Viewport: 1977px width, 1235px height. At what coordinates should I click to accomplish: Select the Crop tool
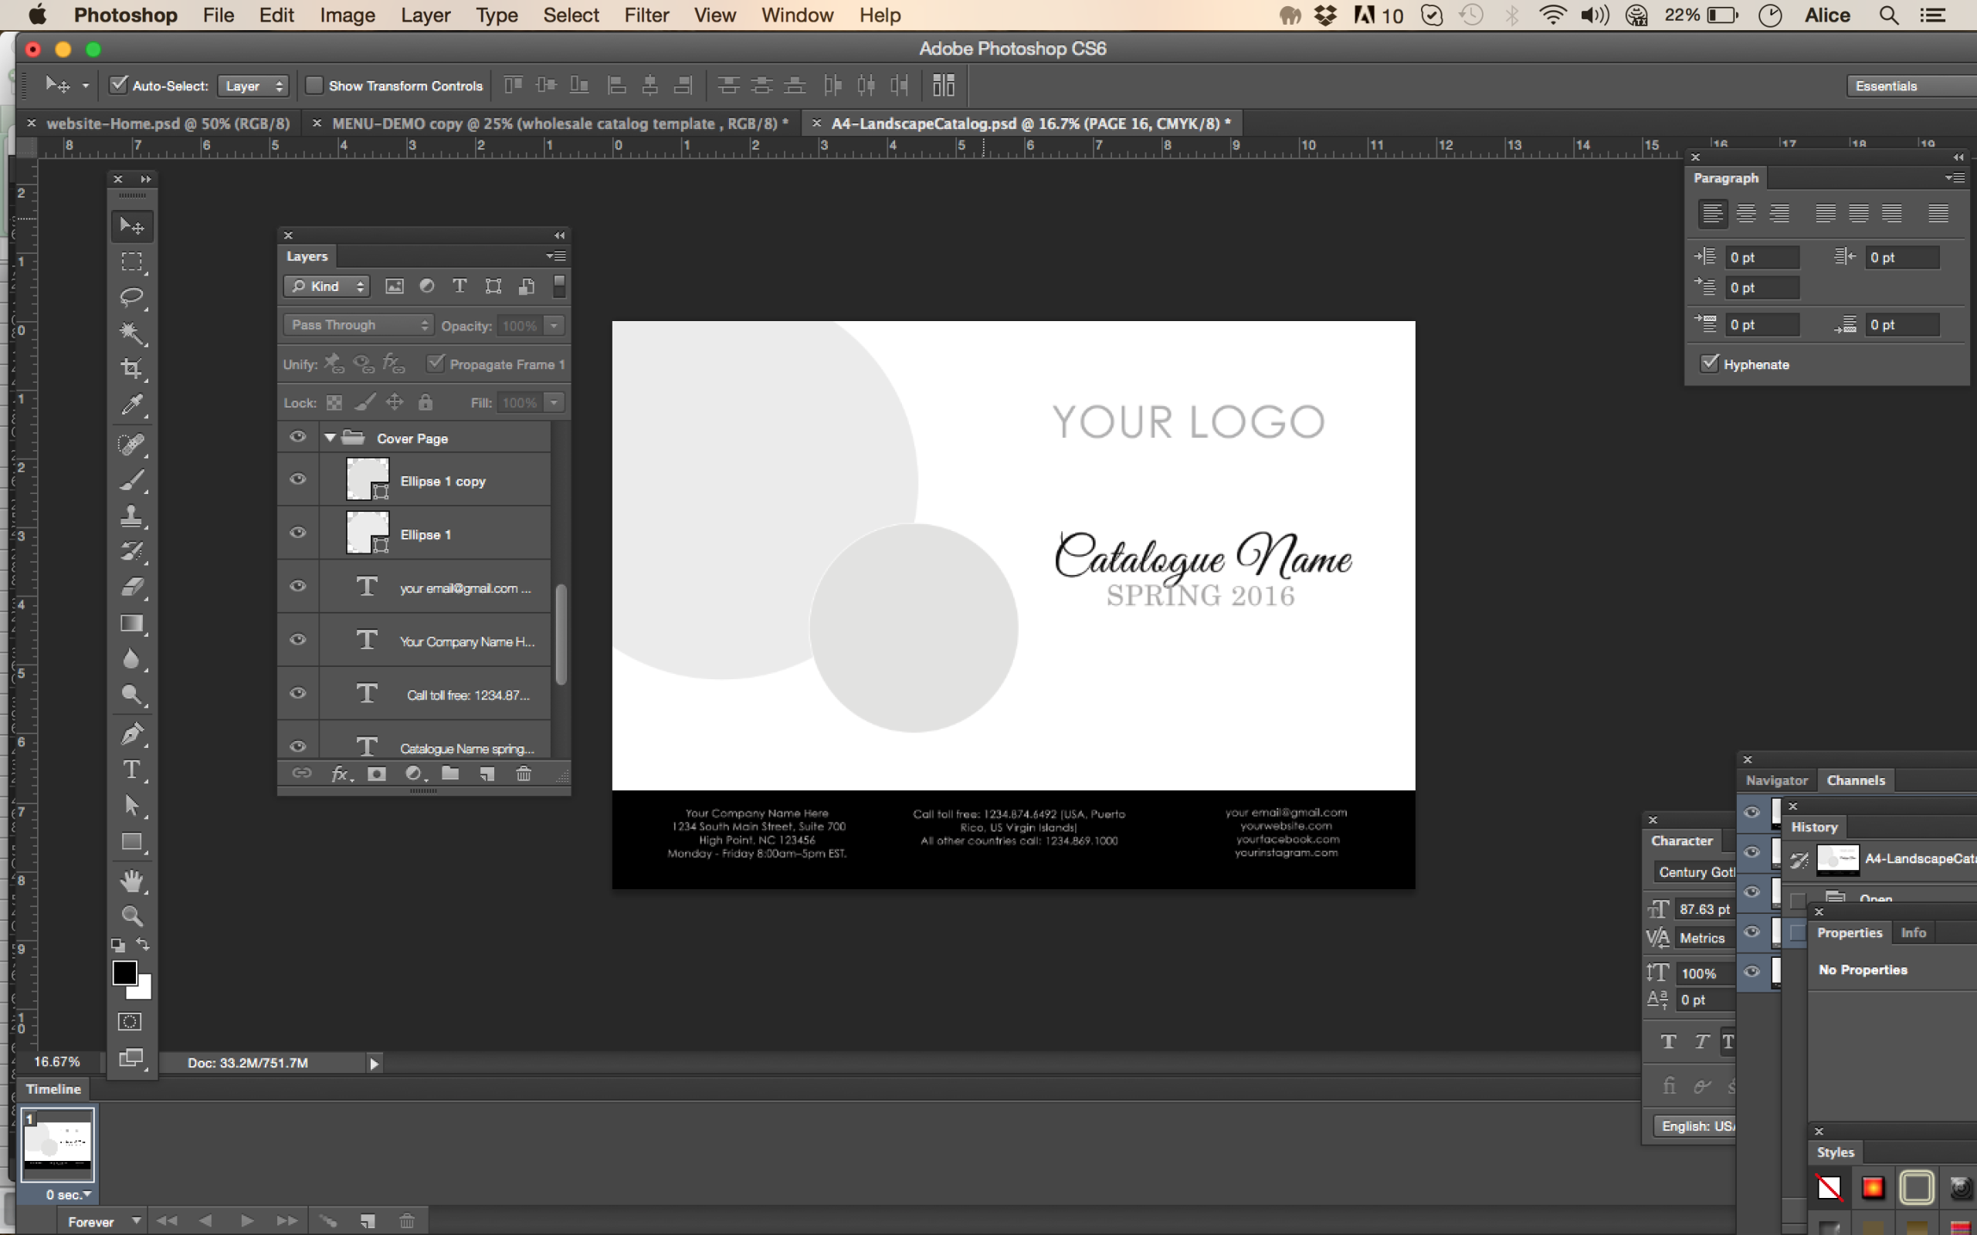click(x=131, y=367)
